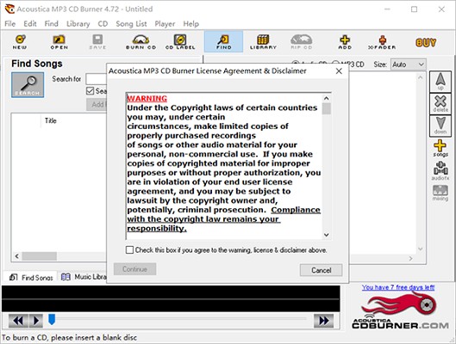The image size is (456, 344).
Task: Click the blue playback position slider
Action: (52, 319)
